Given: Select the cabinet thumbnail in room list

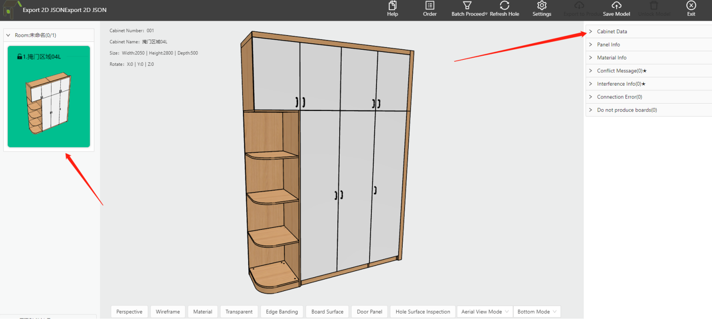Looking at the screenshot, I should [49, 97].
